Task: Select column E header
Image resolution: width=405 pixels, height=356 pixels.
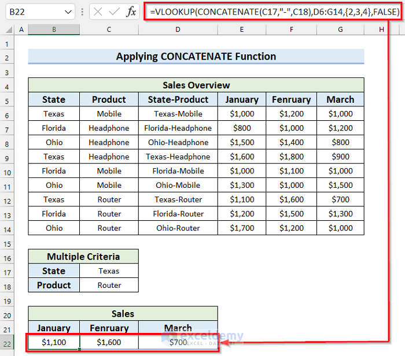Action: (242, 29)
